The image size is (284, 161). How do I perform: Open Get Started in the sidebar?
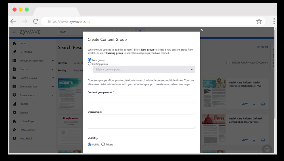click(26, 52)
